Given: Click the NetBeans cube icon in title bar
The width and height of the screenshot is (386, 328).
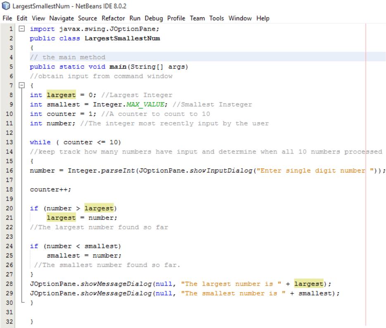Looking at the screenshot, I should (x=6, y=6).
